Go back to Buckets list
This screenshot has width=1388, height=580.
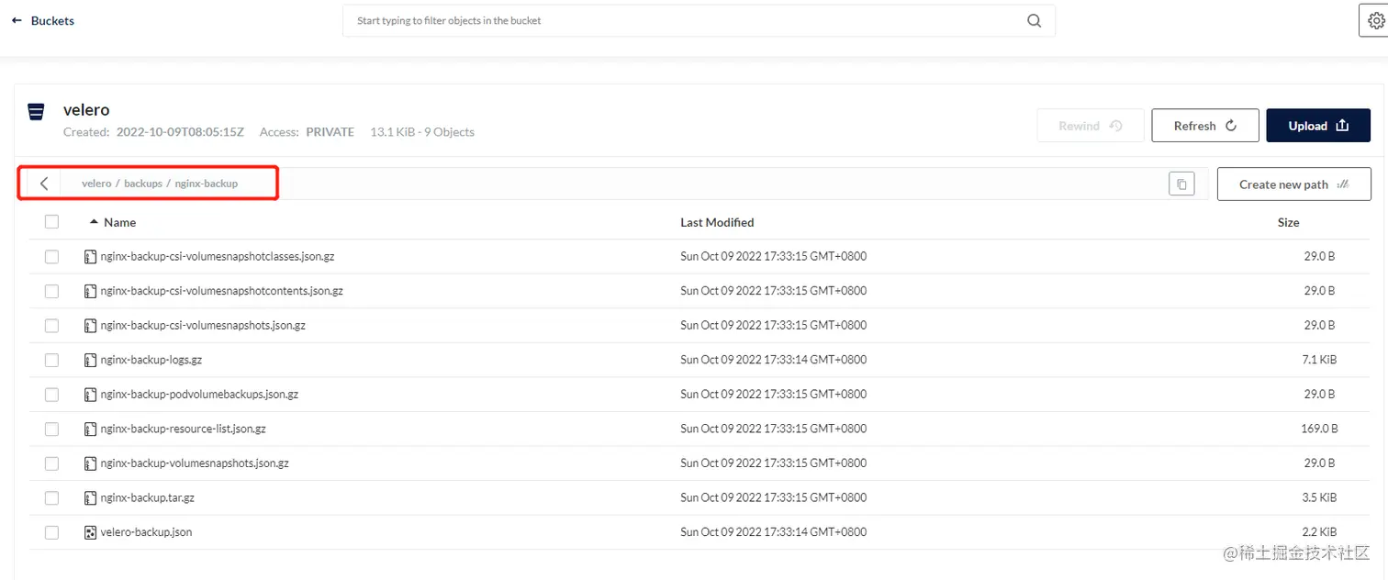(x=42, y=20)
